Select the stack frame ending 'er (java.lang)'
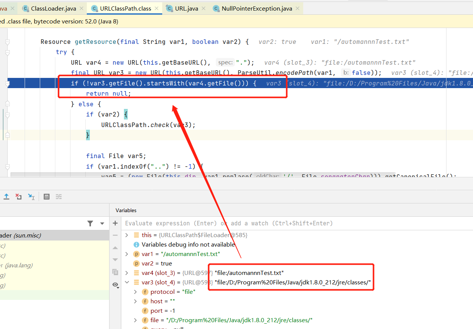 pos(54,265)
